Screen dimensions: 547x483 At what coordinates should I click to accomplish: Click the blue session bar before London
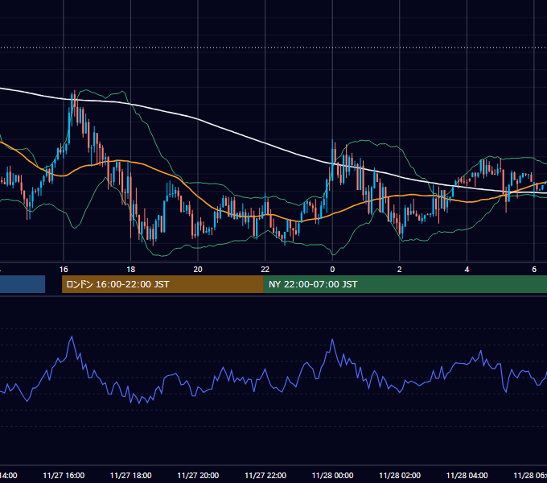coord(23,284)
